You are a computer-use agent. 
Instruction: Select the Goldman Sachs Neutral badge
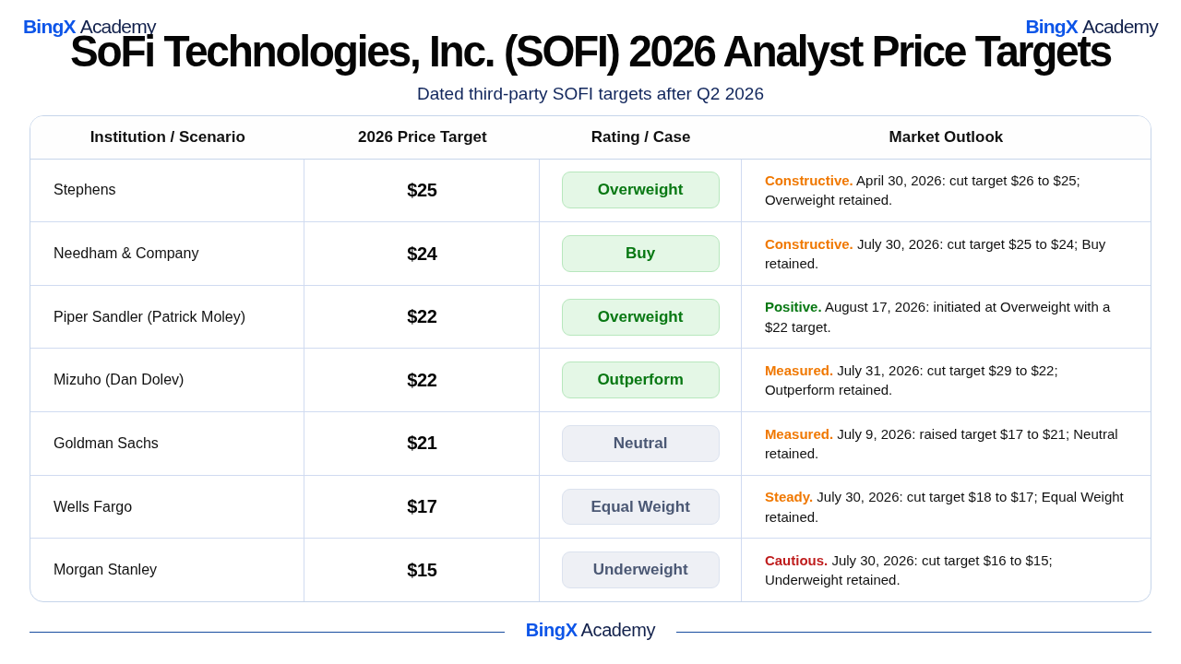[640, 444]
